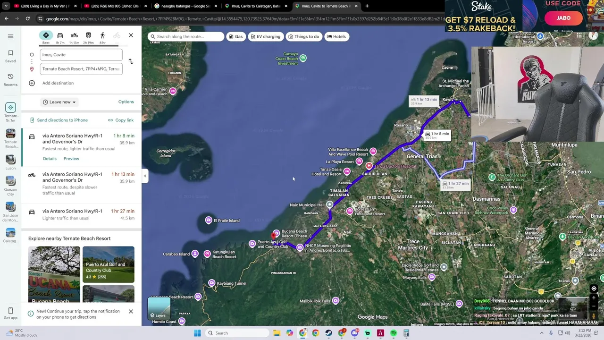This screenshot has height=340, width=604.
Task: Filter by Hotels
Action: [x=336, y=36]
